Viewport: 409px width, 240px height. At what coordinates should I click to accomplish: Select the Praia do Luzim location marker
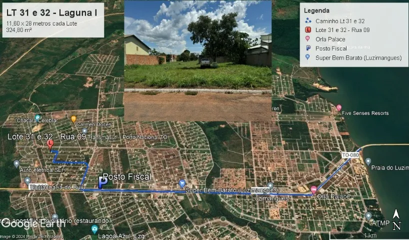[x=368, y=161]
